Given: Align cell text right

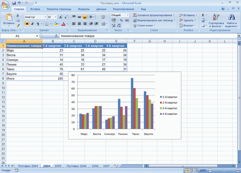Looking at the screenshot, I should 84,24.
